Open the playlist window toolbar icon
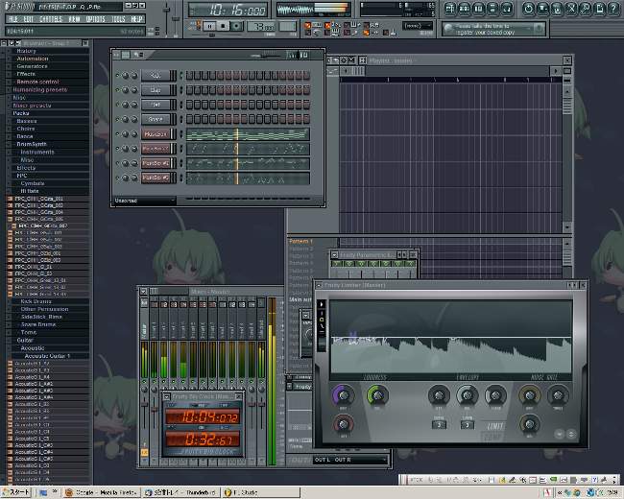624x499 pixels. pyautogui.click(x=450, y=9)
